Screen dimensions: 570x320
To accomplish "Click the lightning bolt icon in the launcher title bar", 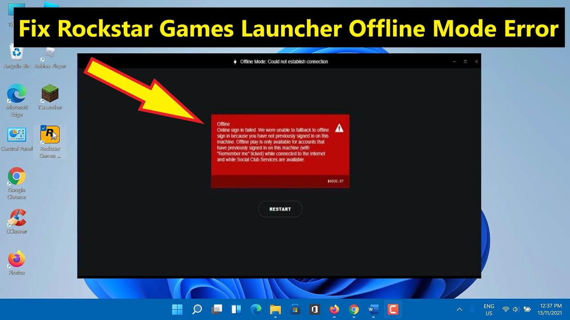I will coord(235,62).
